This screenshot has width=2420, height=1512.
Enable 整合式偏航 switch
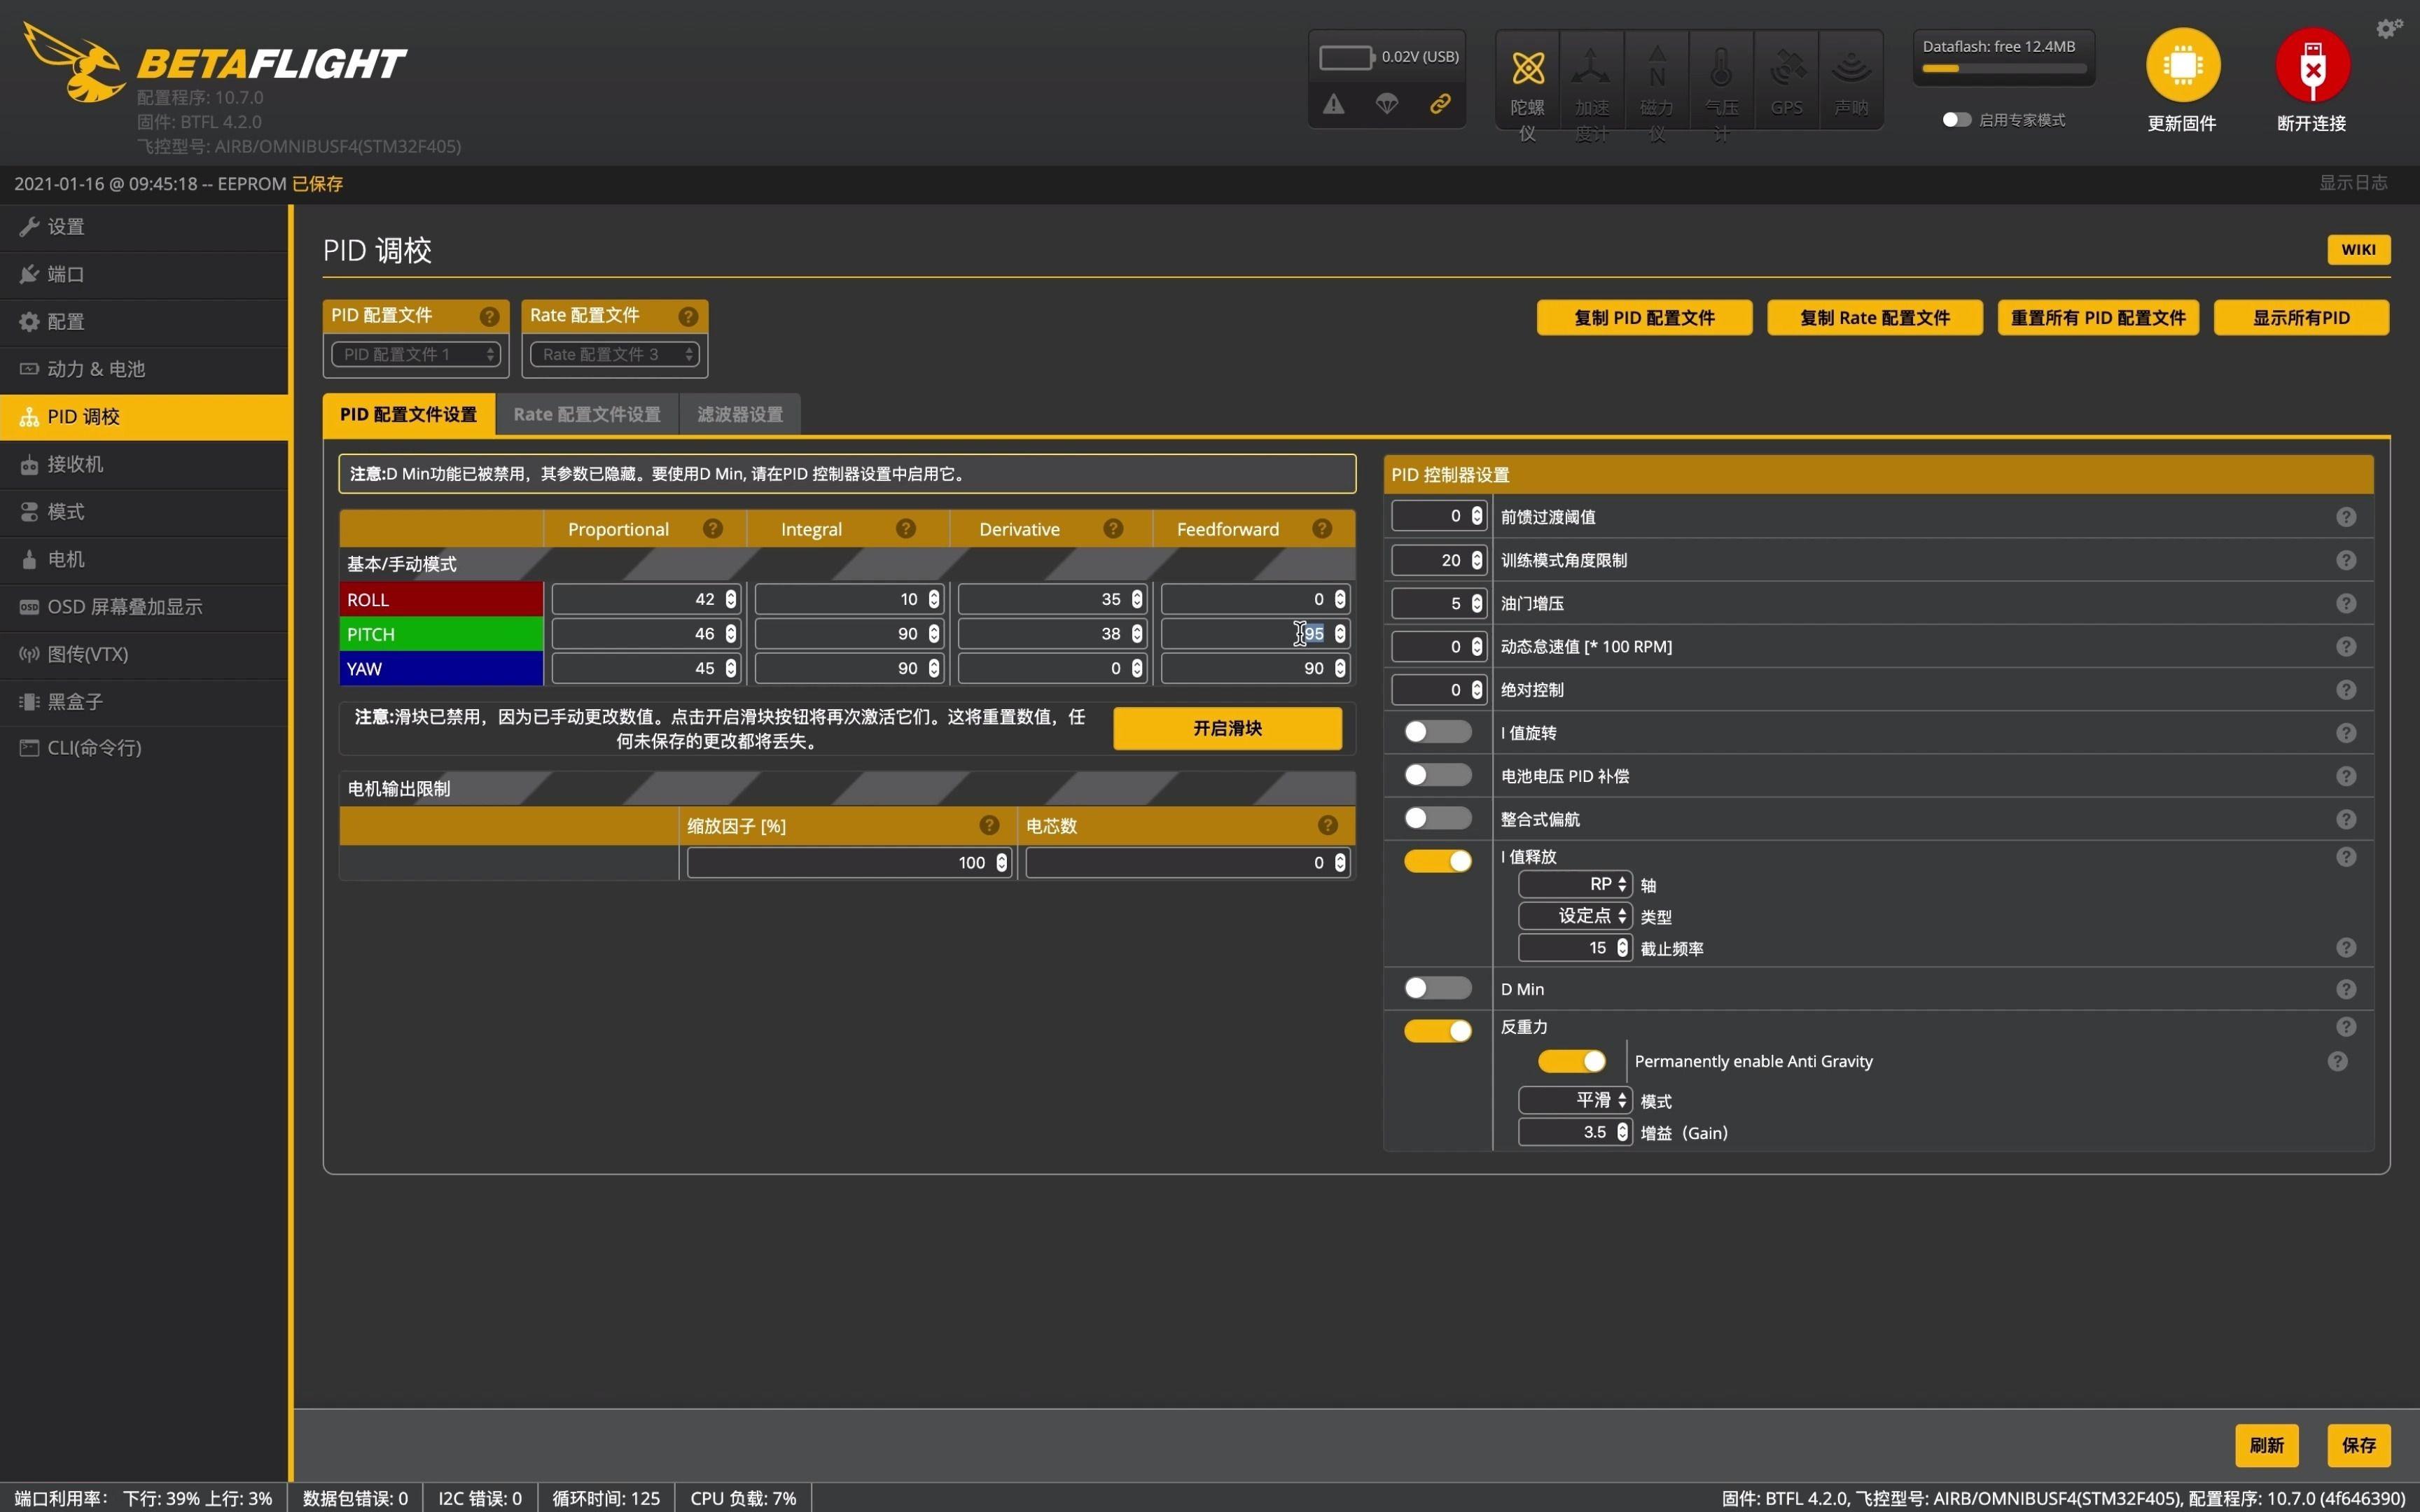point(1438,818)
